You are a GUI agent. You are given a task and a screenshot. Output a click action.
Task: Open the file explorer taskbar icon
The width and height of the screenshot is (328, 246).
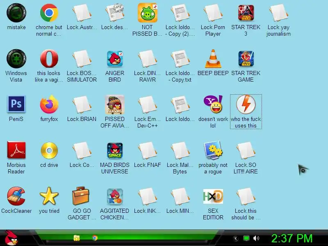pos(77,238)
